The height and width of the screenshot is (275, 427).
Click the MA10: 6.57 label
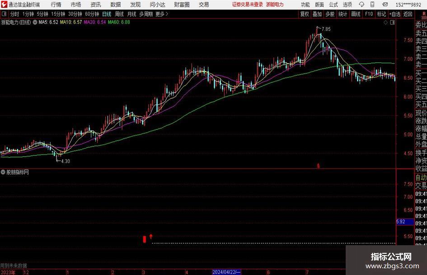coord(71,22)
